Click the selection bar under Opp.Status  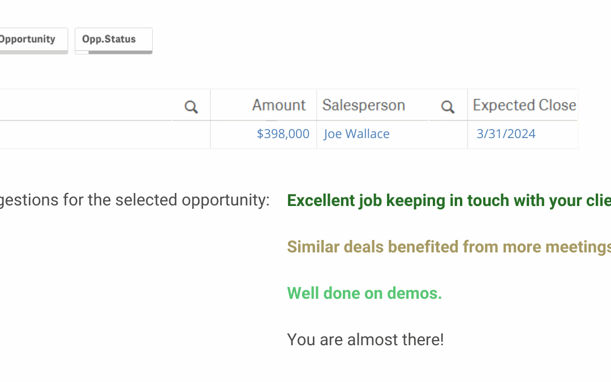(x=114, y=52)
